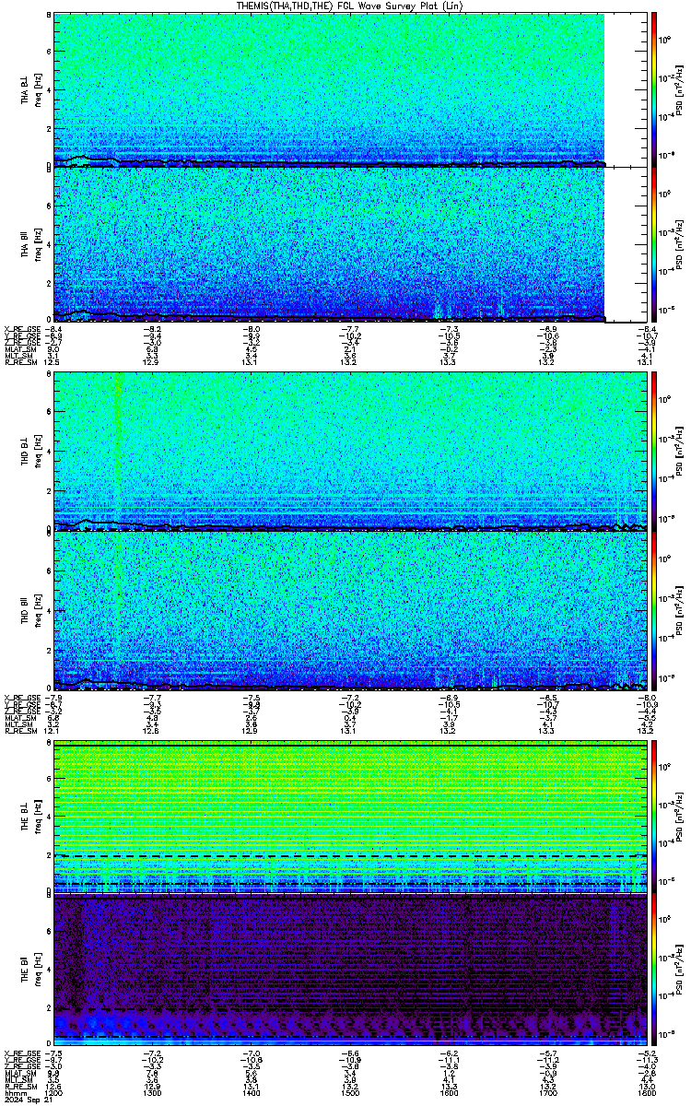Click the X_RE_GSE row label under THA panels
The height and width of the screenshot is (1106, 691).
21,329
